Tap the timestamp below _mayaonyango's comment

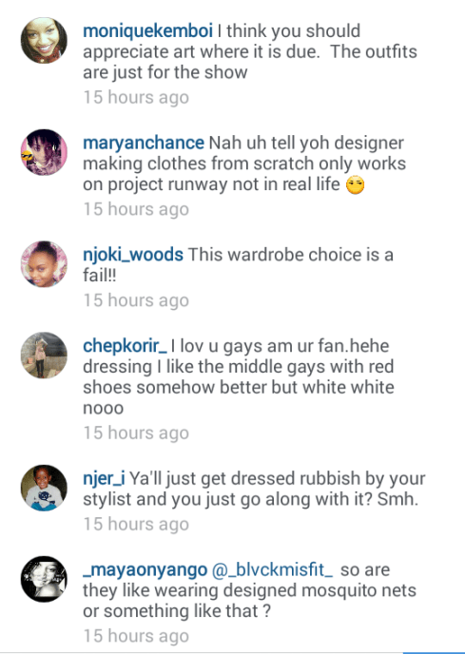pos(136,637)
